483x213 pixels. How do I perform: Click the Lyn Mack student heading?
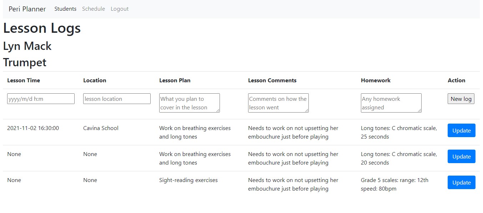[x=27, y=46]
